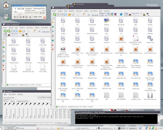Expand the dropdown arrow on green Up button
Screen dimensions: 163x130
coord(56,16)
